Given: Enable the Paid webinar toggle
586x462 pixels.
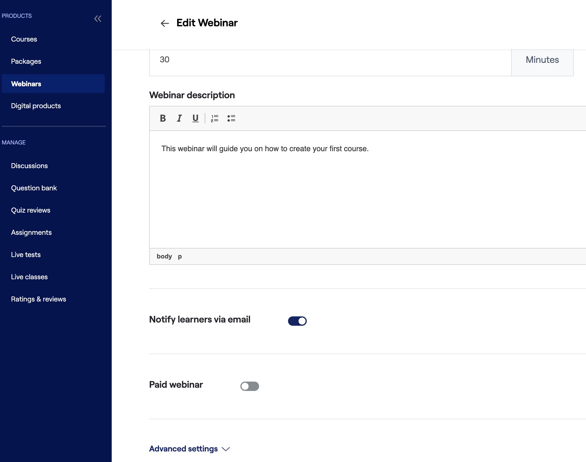Looking at the screenshot, I should (249, 386).
